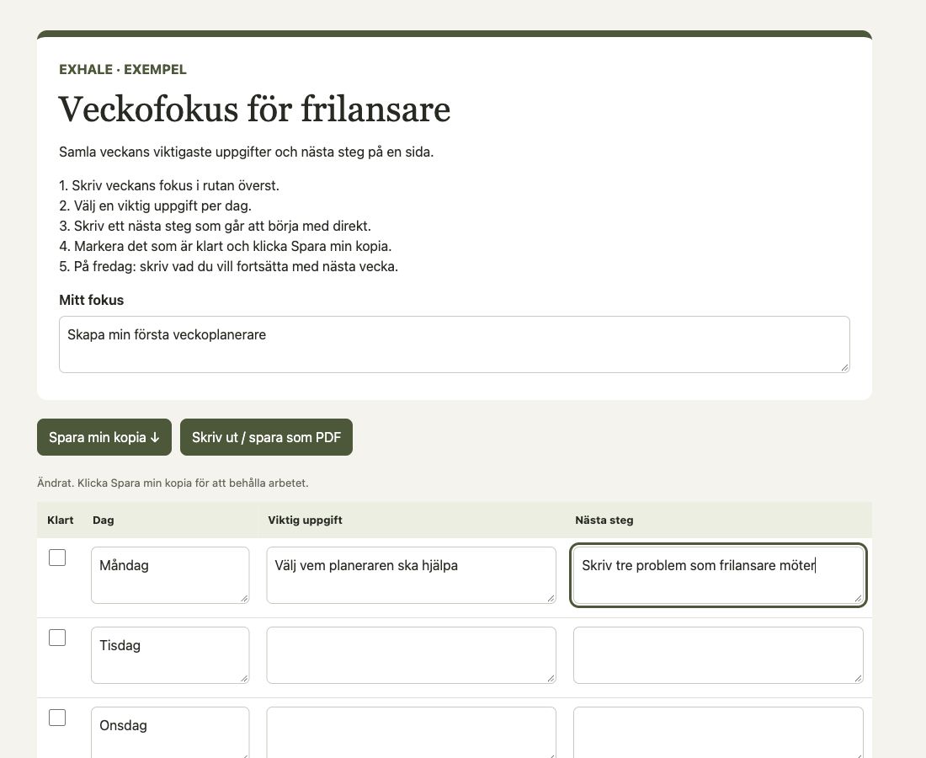
Task: Click the Onsdag Nästa steg field
Action: coord(718,733)
